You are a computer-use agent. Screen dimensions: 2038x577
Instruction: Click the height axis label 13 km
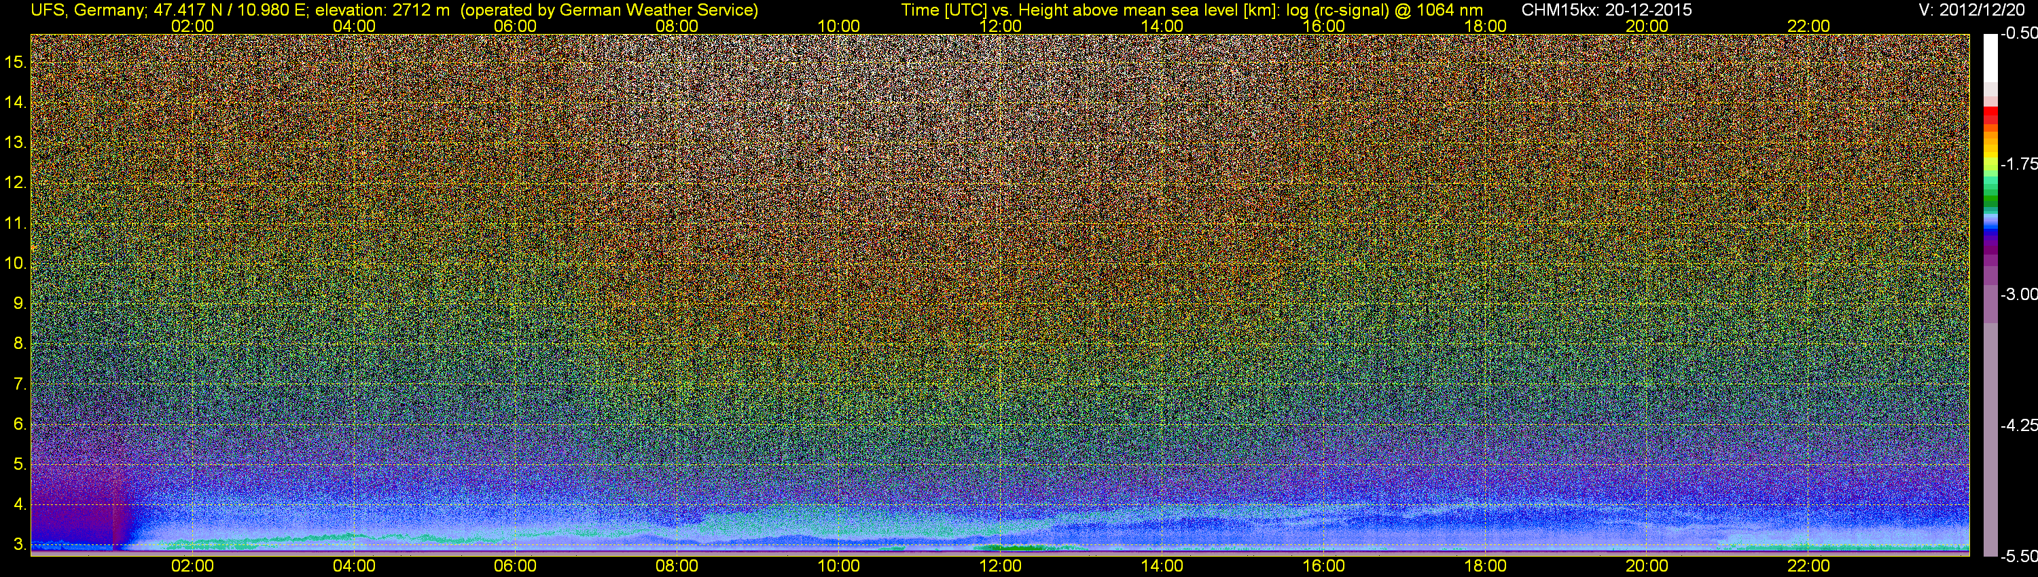16,143
